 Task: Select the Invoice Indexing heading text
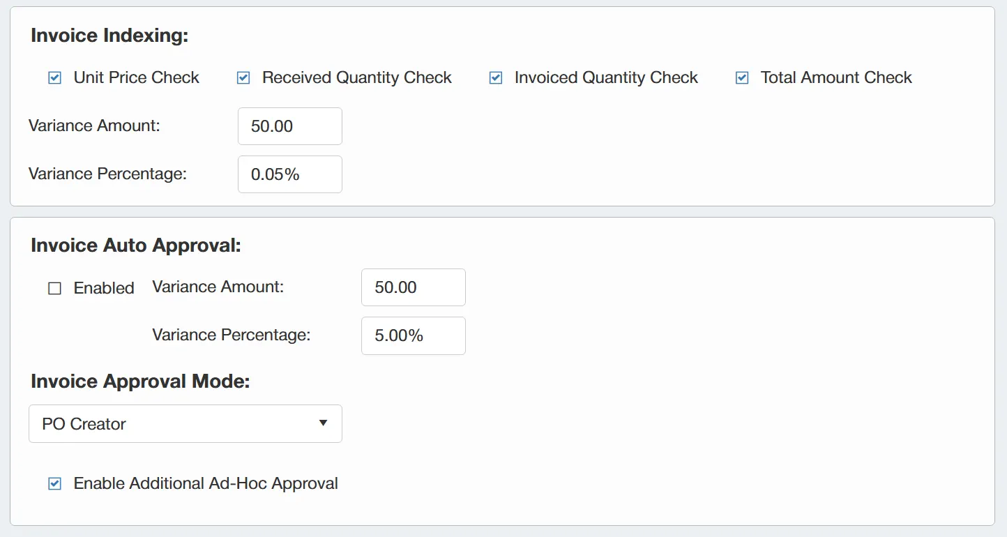coord(109,36)
